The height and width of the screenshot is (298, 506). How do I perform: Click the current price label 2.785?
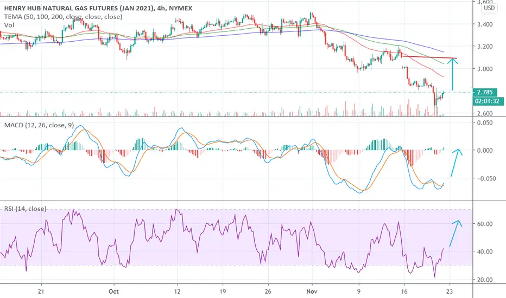[485, 92]
